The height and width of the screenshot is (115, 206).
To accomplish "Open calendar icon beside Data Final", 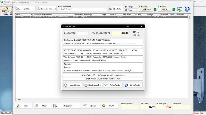I will [x=174, y=9].
